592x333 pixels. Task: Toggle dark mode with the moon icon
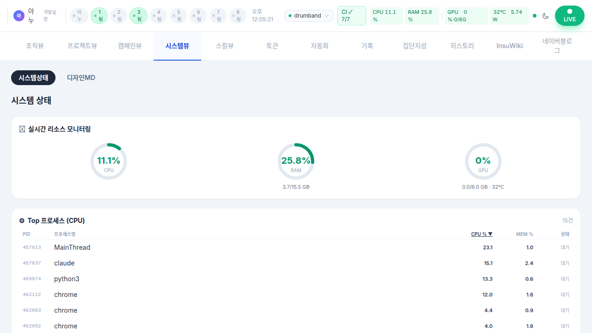[x=546, y=16]
